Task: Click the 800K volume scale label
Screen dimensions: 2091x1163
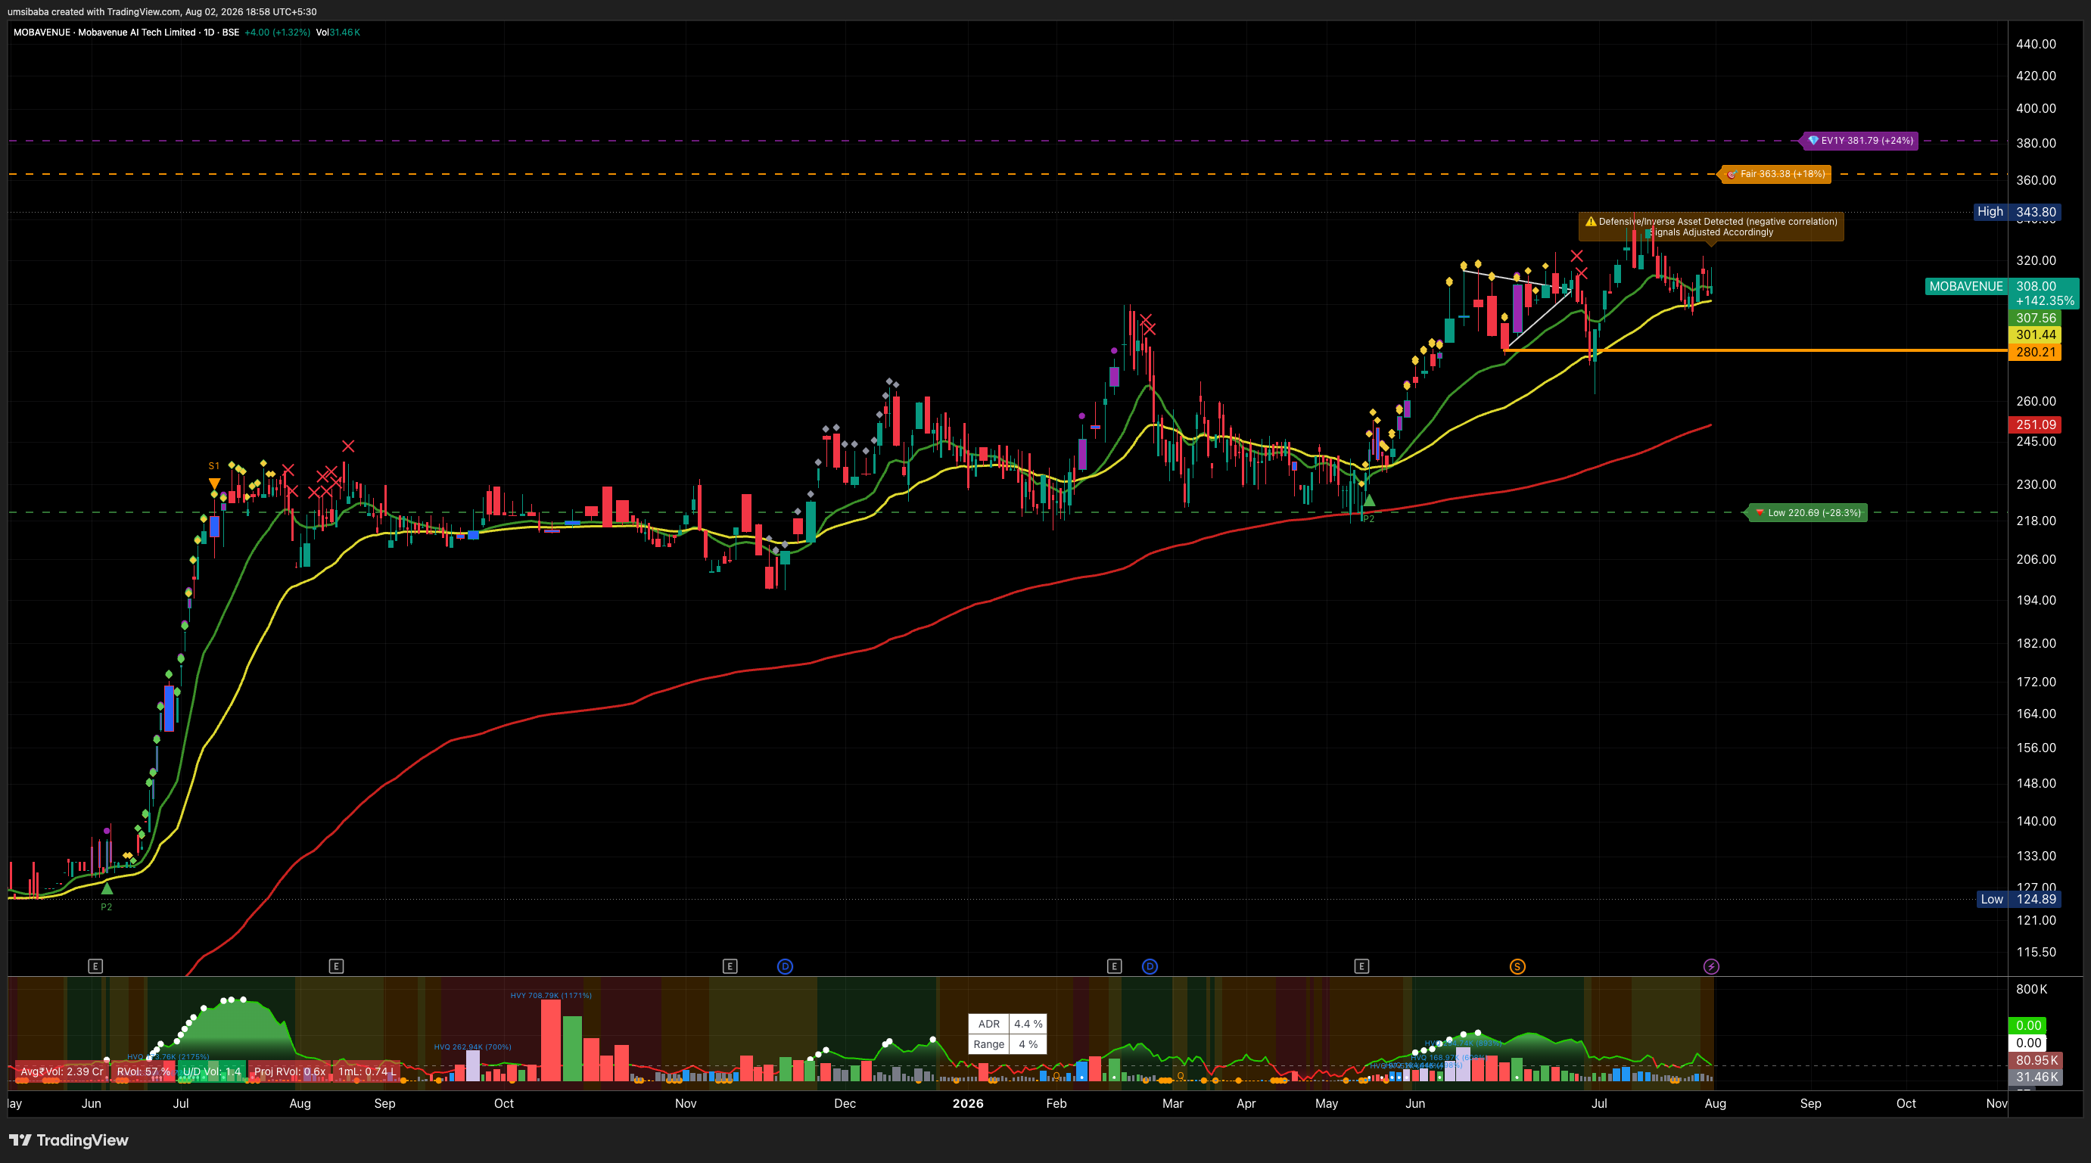Action: (x=2031, y=988)
